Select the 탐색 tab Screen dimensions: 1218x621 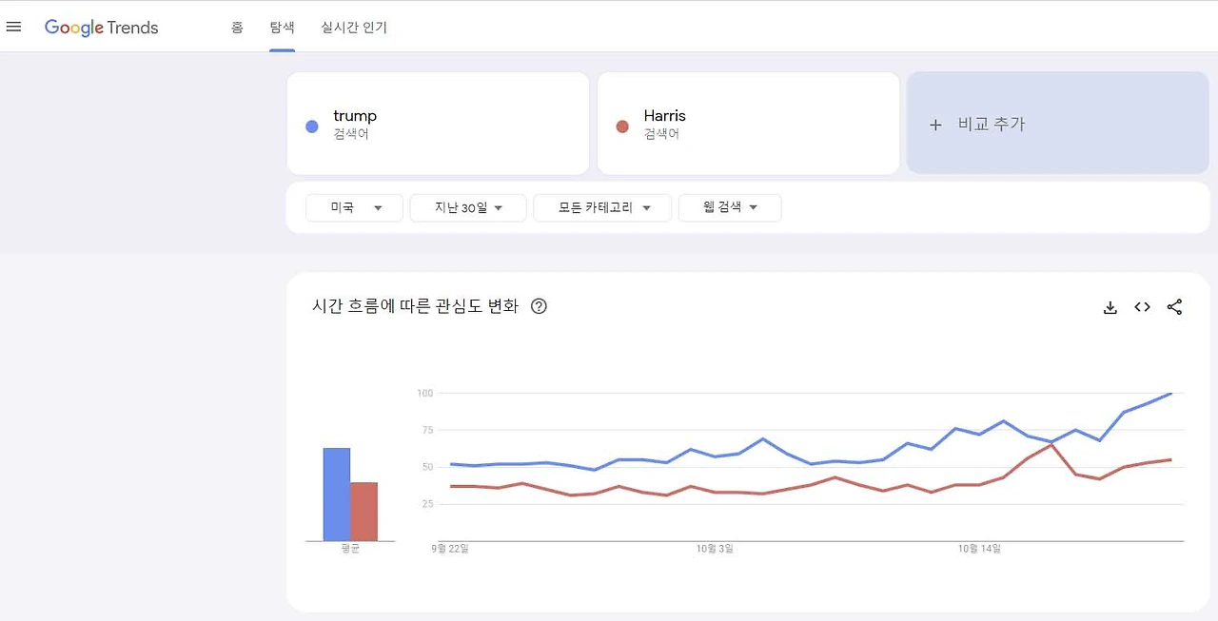click(282, 28)
